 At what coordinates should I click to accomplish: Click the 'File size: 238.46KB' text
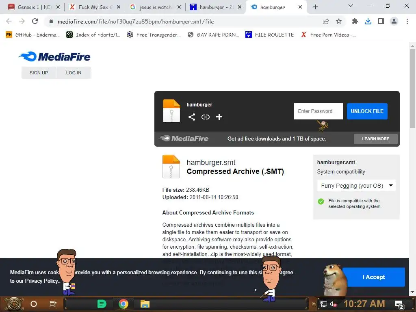tap(186, 190)
